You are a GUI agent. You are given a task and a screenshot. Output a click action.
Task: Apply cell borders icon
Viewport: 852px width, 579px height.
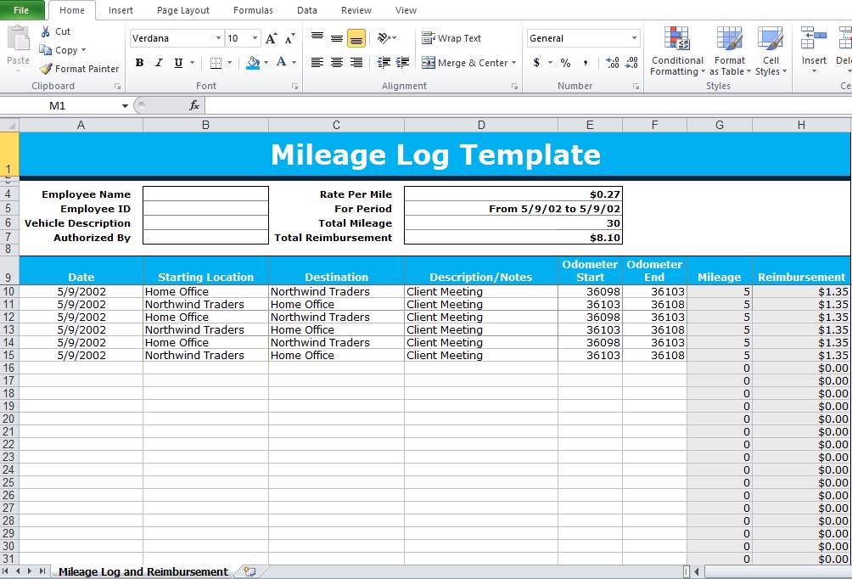(216, 63)
